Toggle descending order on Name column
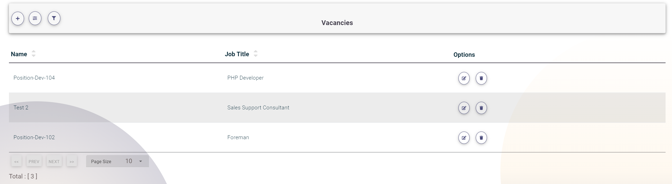This screenshot has width=672, height=184. point(34,55)
